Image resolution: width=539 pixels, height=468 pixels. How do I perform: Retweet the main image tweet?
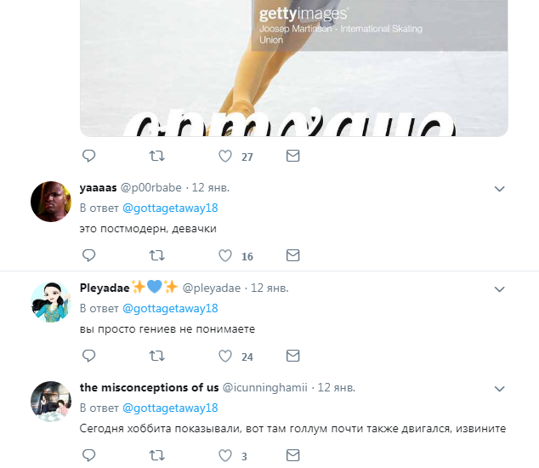click(156, 157)
